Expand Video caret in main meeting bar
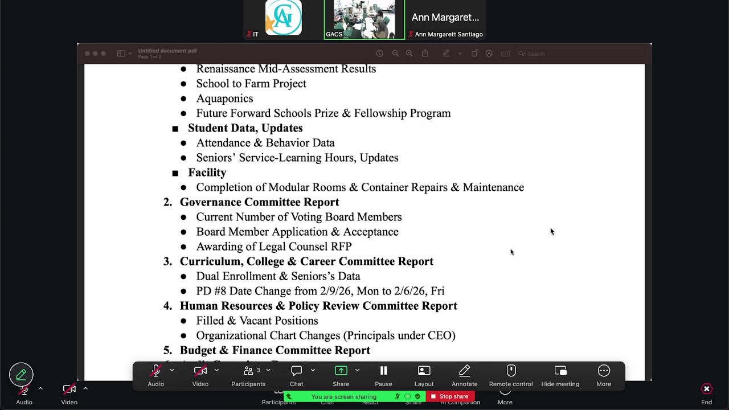Screen dimensions: 729x410 (85, 389)
